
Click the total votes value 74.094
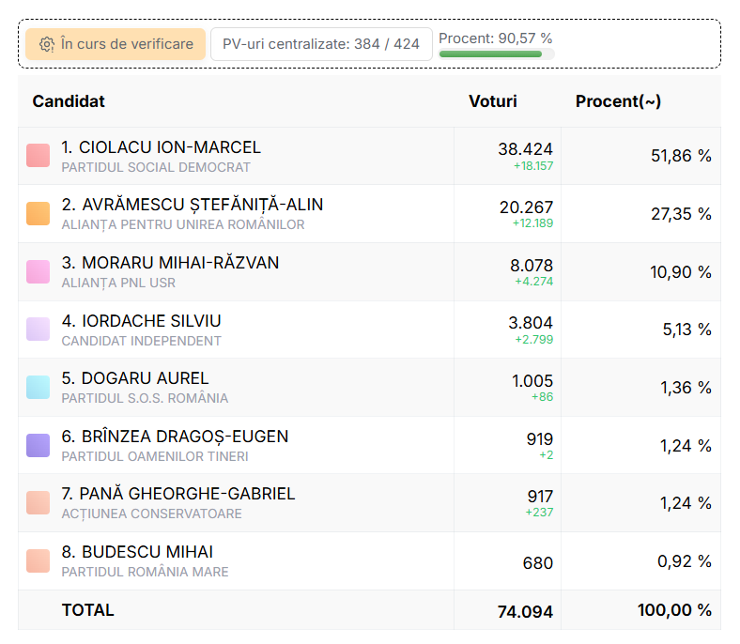click(525, 612)
